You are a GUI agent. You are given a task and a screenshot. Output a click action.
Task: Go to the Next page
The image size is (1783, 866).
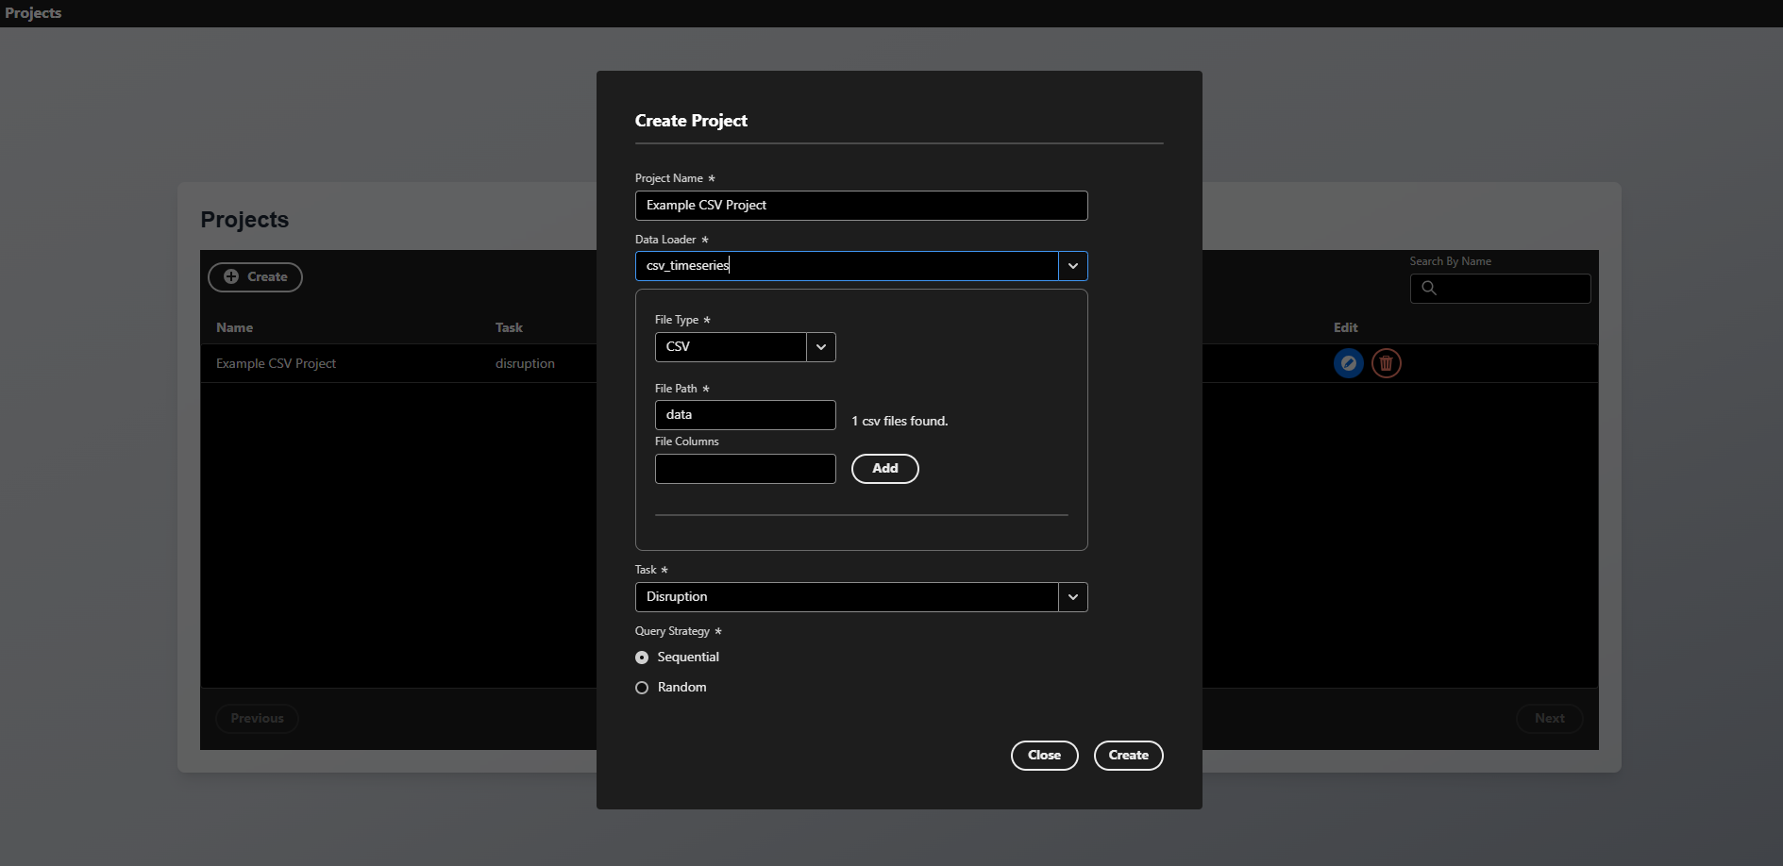pos(1549,719)
